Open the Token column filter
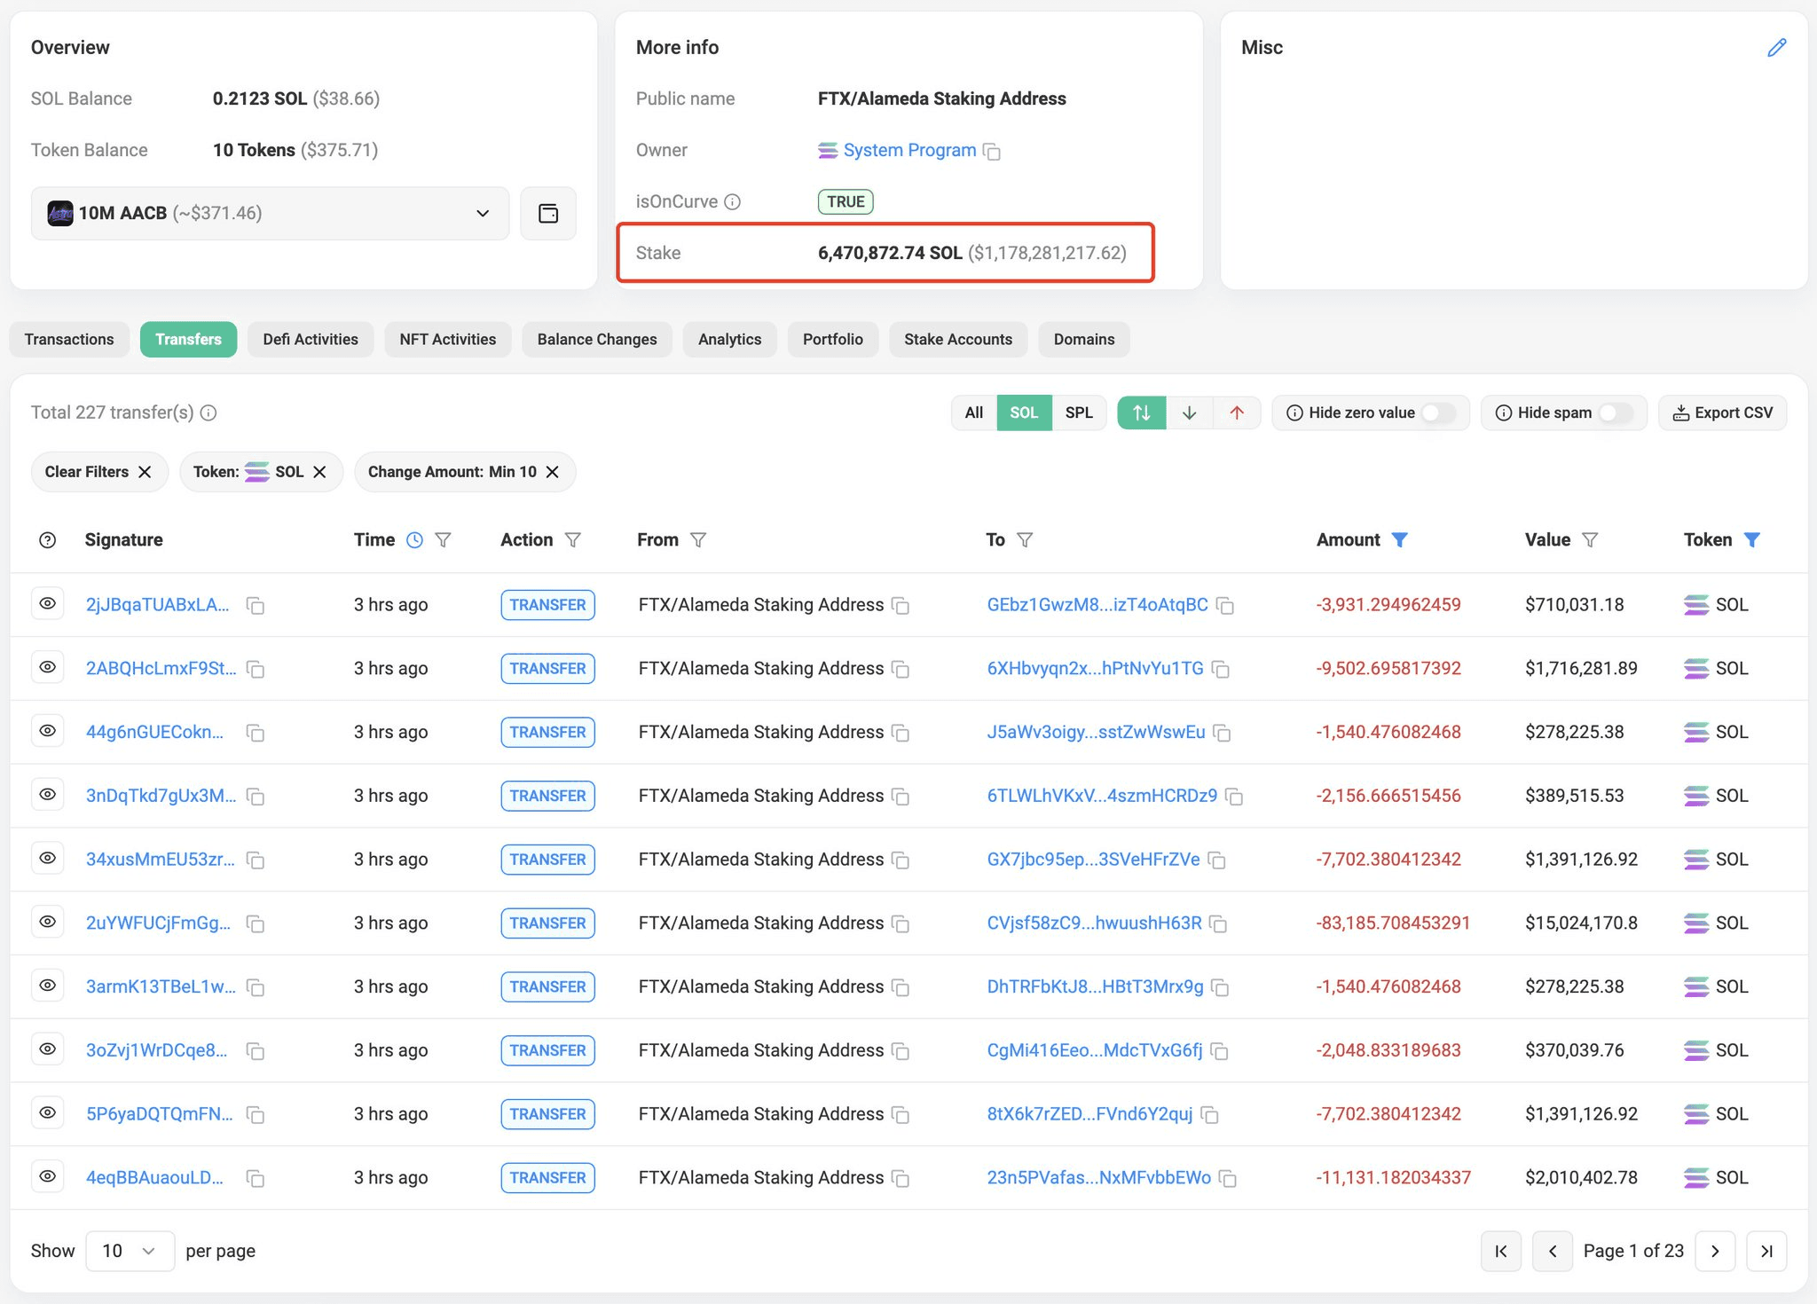Screen dimensions: 1817x1304 [1751, 540]
